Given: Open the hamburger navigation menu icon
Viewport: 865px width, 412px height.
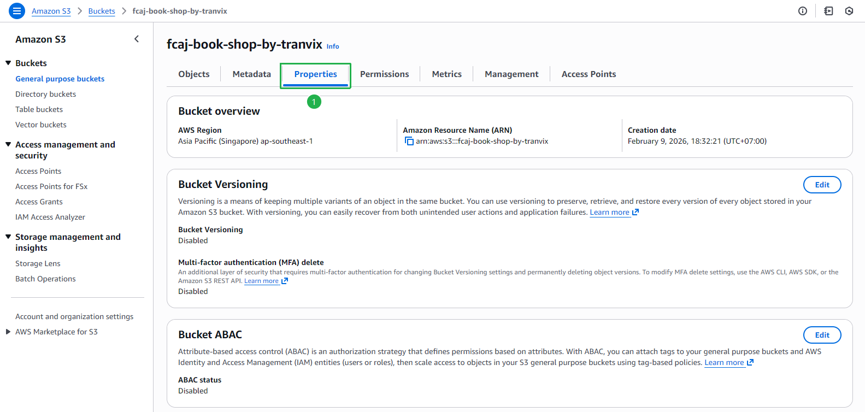Looking at the screenshot, I should coord(17,11).
